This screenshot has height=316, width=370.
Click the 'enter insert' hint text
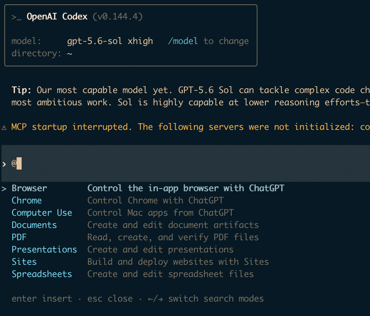coord(42,299)
